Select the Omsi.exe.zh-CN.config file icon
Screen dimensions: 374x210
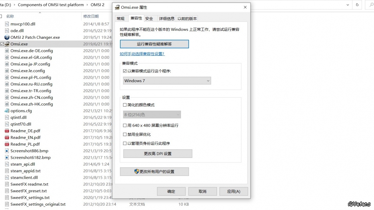pyautogui.click(x=7, y=98)
